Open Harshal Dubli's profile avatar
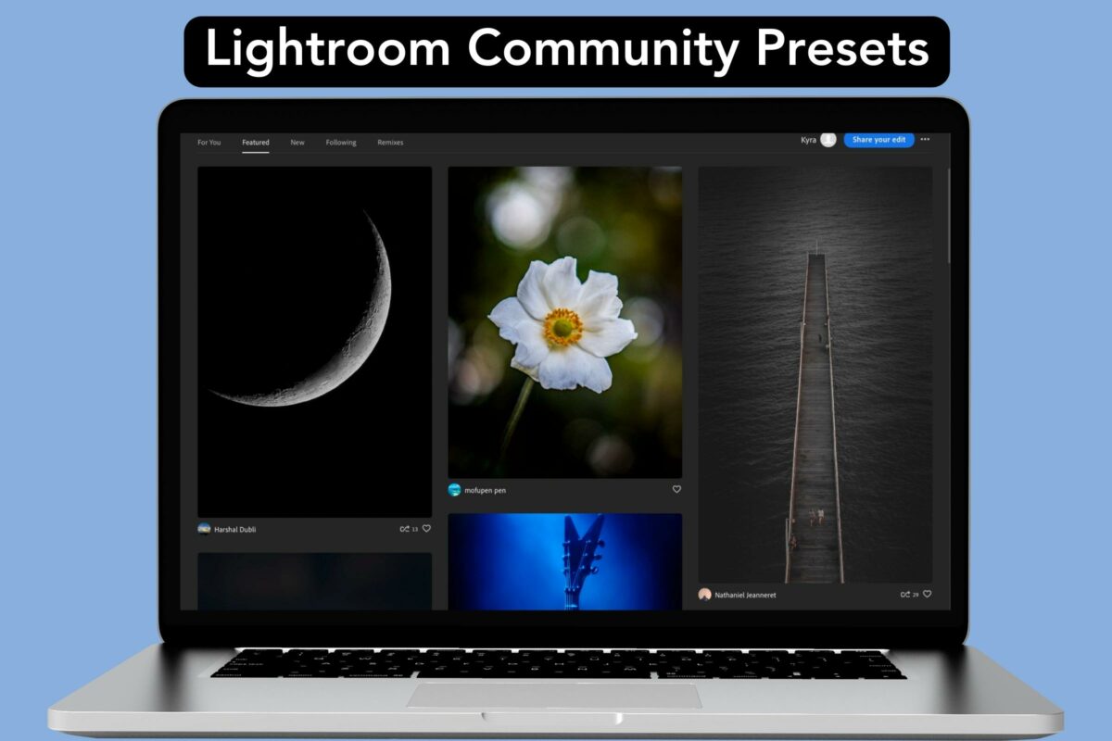Screen dimensions: 1112x741 point(204,529)
